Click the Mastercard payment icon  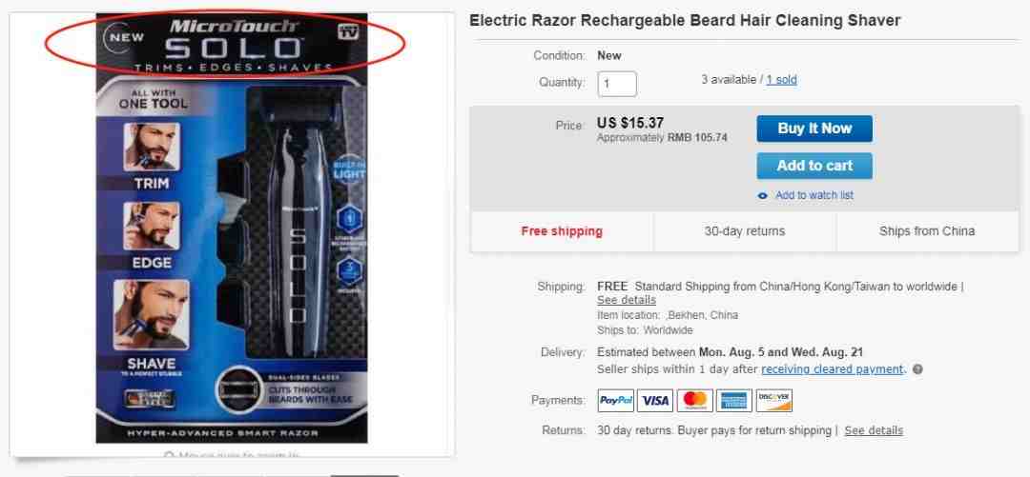pyautogui.click(x=694, y=400)
